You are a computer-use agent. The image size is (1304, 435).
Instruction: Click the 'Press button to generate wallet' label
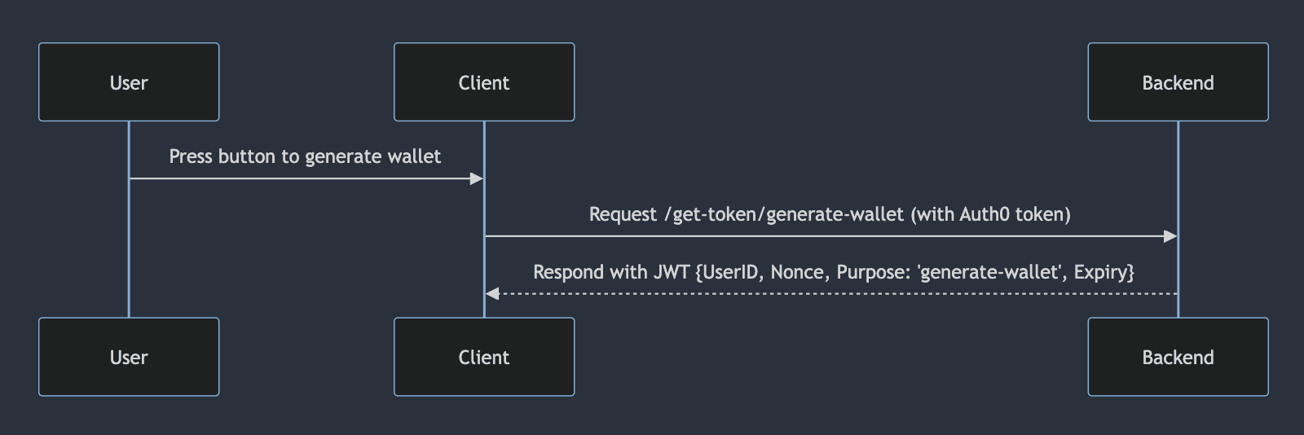click(305, 156)
